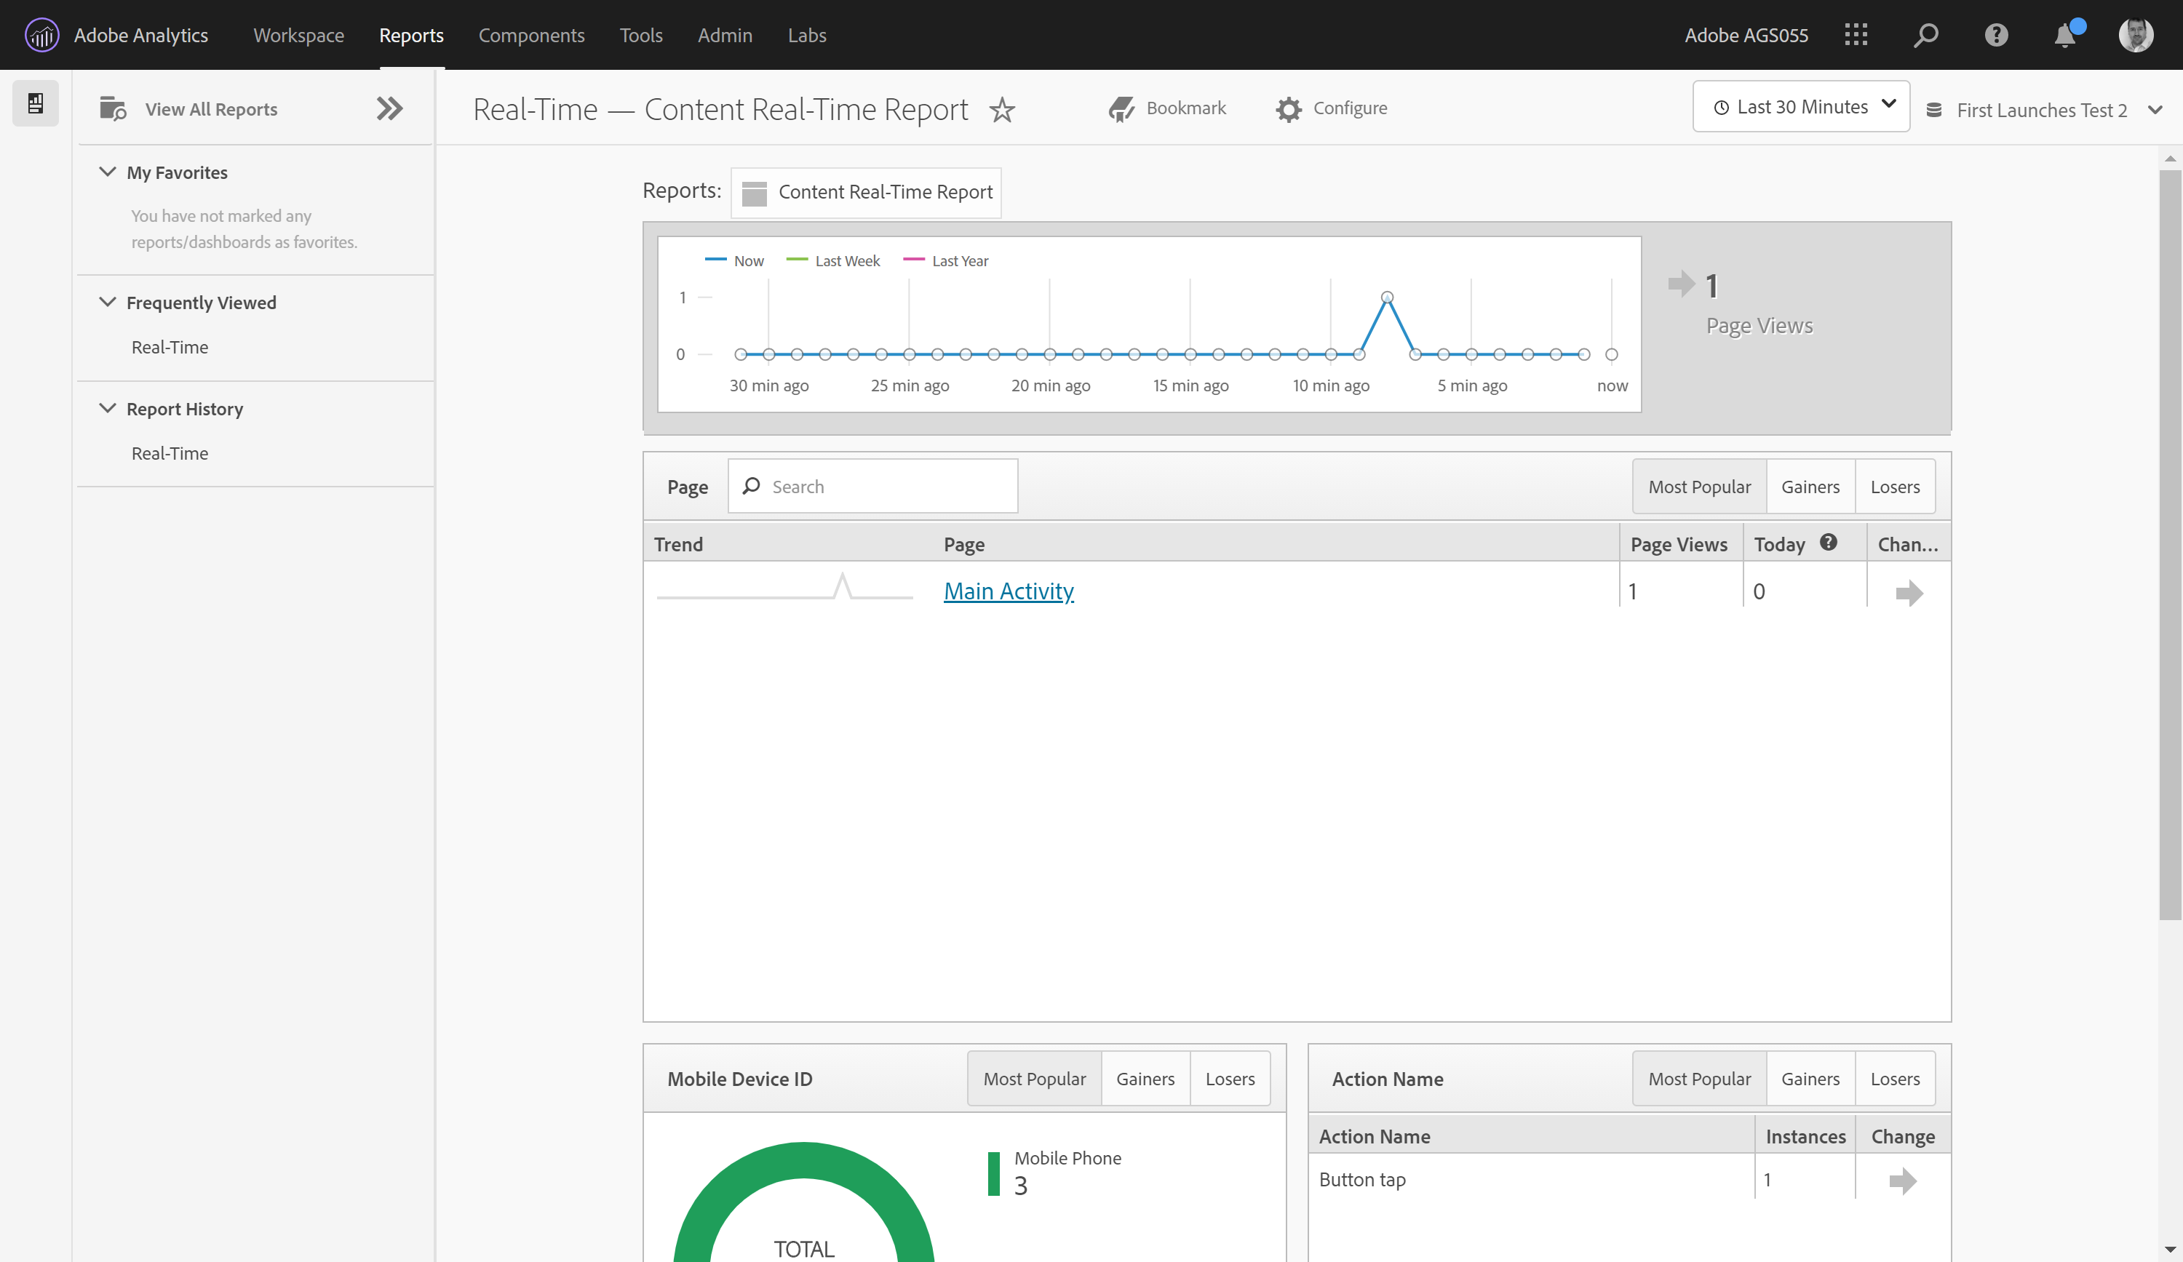Open First Launches Test 2 report suite dropdown

pos(2043,110)
